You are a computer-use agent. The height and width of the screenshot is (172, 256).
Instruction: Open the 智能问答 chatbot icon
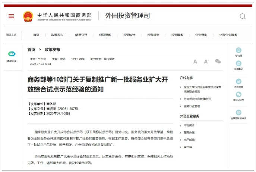11,54
